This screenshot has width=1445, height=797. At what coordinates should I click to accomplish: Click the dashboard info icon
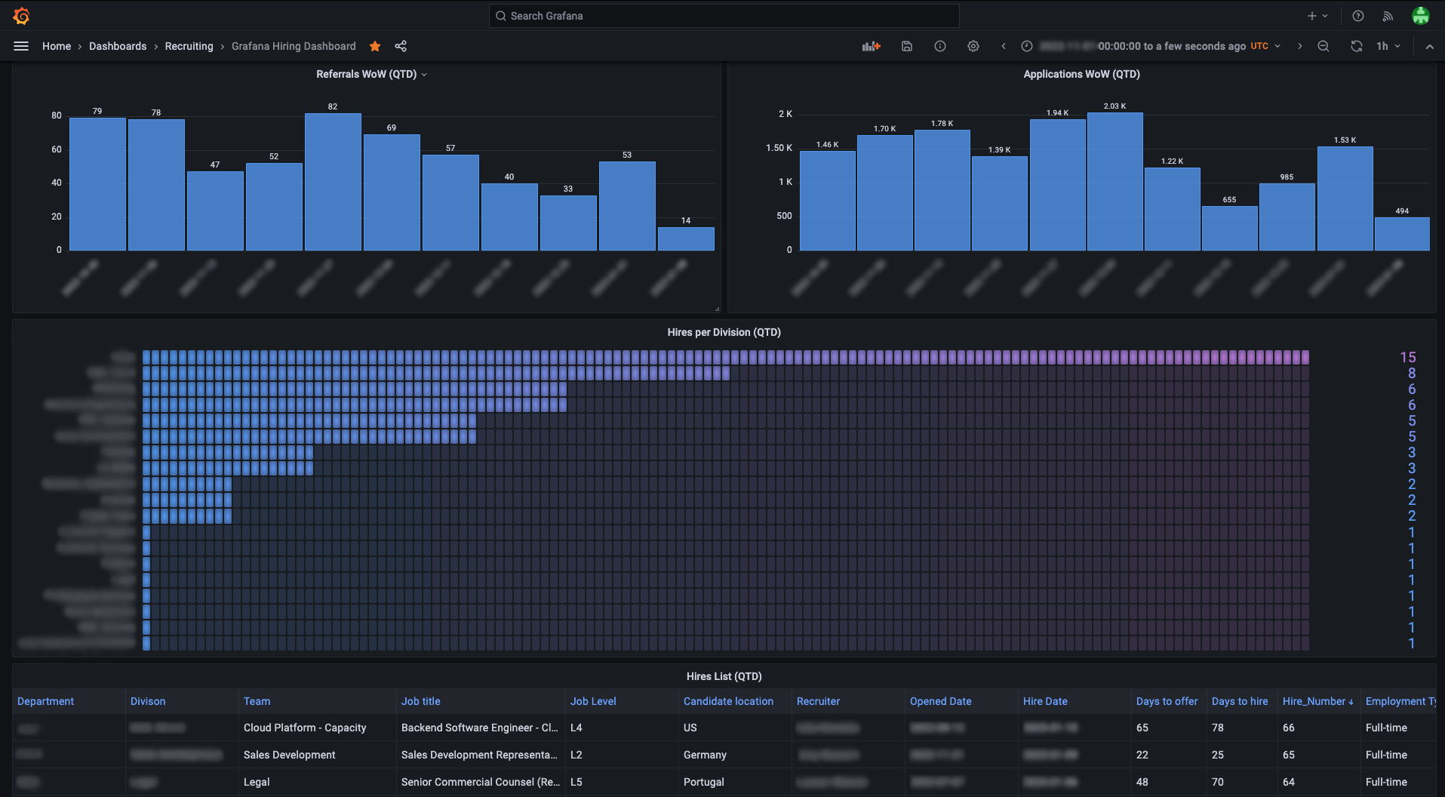click(x=939, y=46)
